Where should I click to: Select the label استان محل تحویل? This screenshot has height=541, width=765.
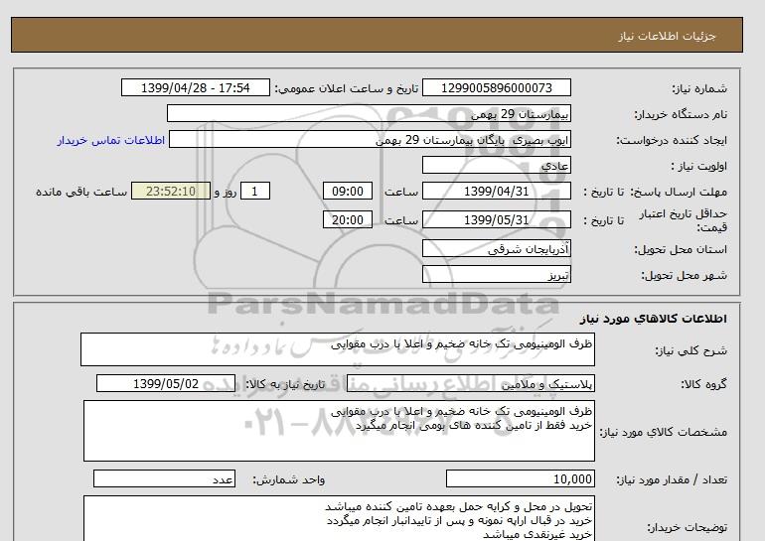(x=681, y=249)
